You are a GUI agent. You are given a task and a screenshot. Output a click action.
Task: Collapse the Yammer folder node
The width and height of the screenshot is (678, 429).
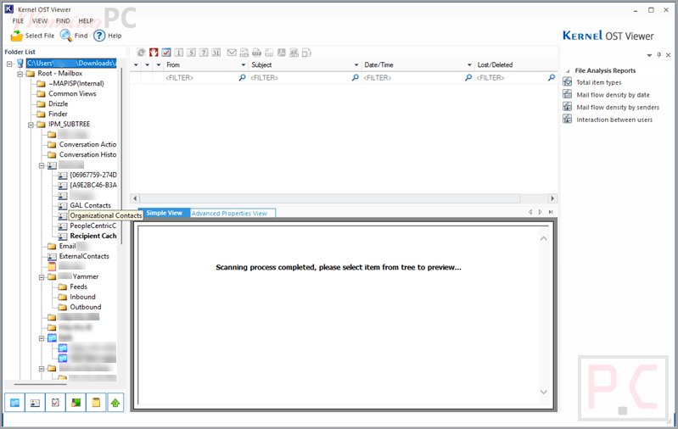tap(42, 277)
